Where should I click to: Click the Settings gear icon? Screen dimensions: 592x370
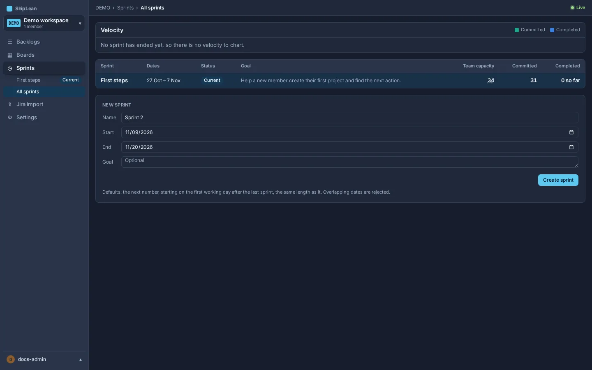[x=10, y=118]
